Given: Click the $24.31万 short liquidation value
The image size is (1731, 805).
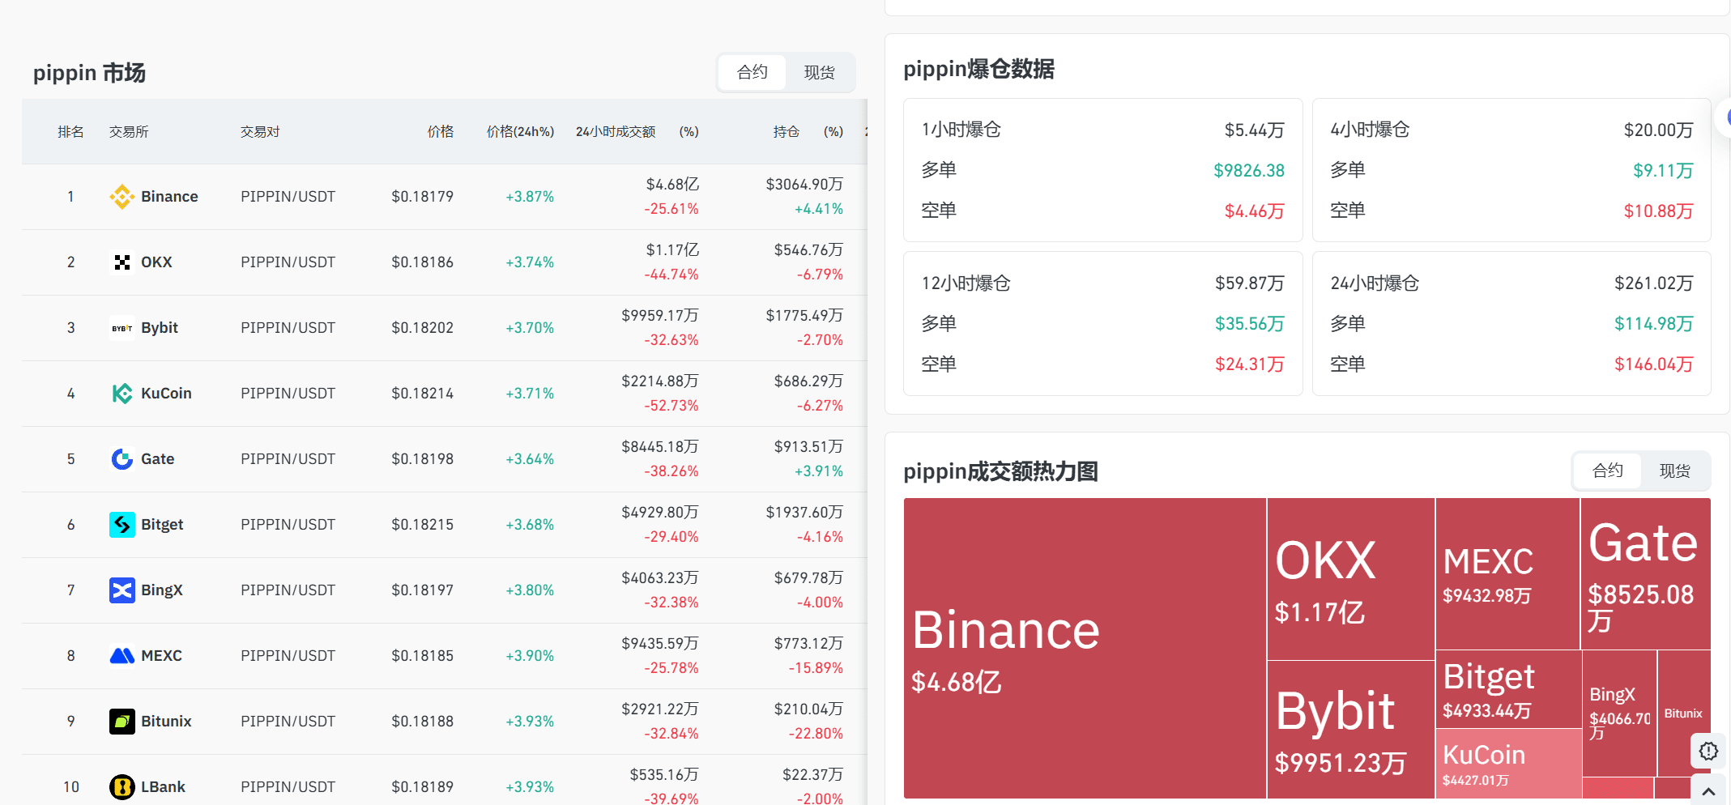Looking at the screenshot, I should pos(1250,364).
